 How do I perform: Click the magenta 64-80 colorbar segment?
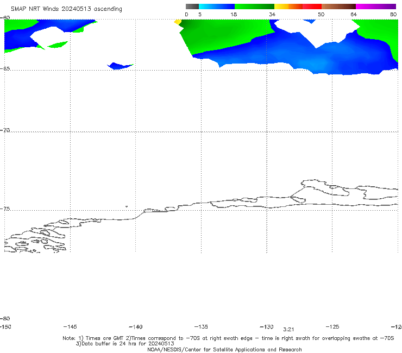pyautogui.click(x=376, y=7)
